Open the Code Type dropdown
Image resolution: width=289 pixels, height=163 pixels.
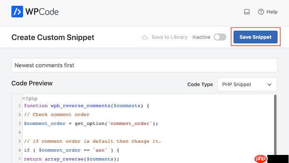click(x=247, y=84)
